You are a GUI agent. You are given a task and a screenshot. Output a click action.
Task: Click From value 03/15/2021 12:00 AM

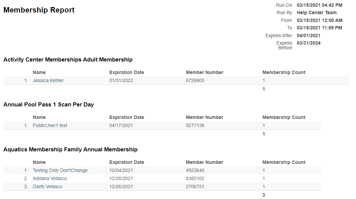click(x=319, y=20)
